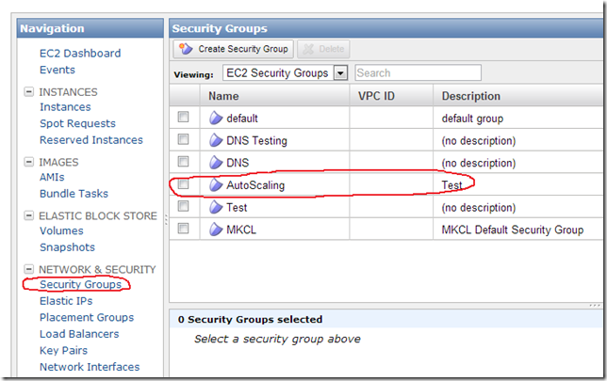Select the MKCL row checkbox
Screen dimensions: 607x381
pos(183,229)
